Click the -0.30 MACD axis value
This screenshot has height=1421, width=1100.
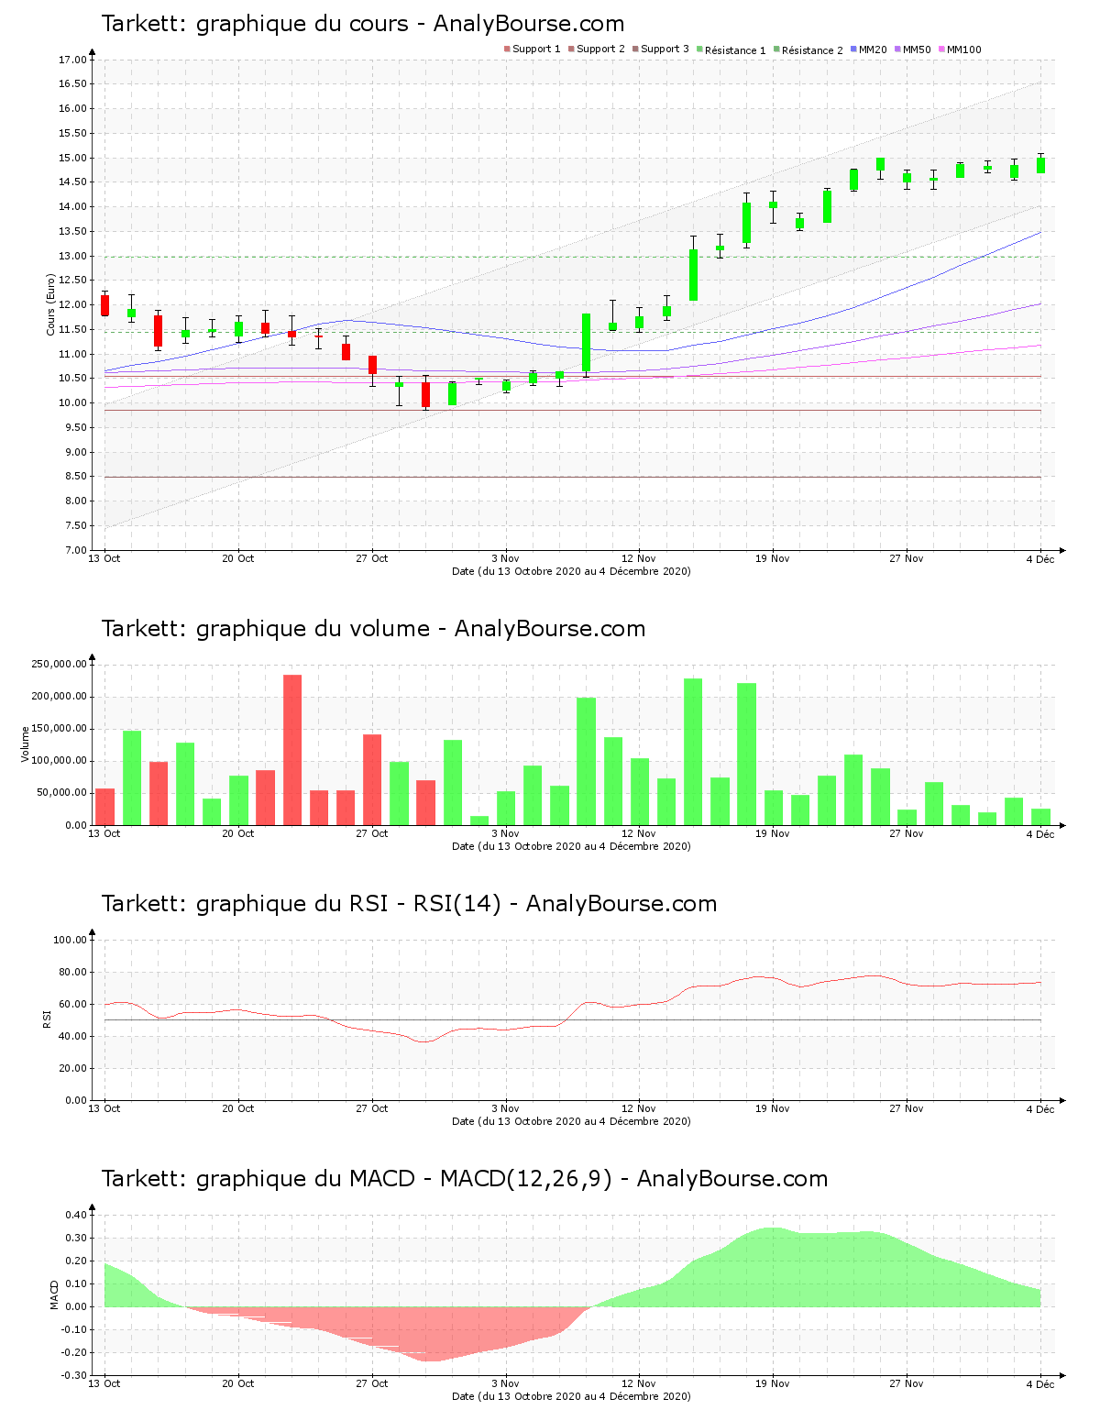pyautogui.click(x=73, y=1375)
